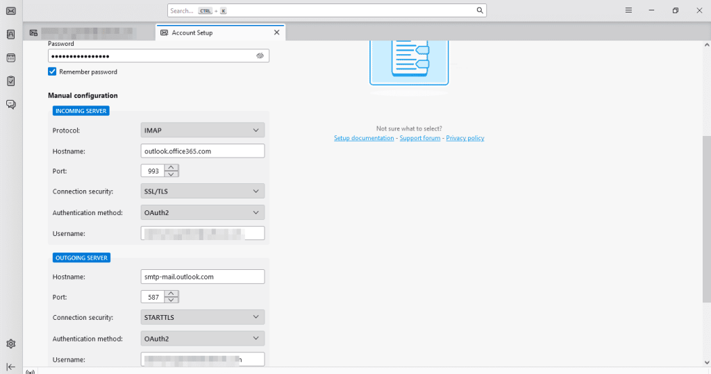Open incoming Connection security SSL/TLS dropdown

click(203, 192)
